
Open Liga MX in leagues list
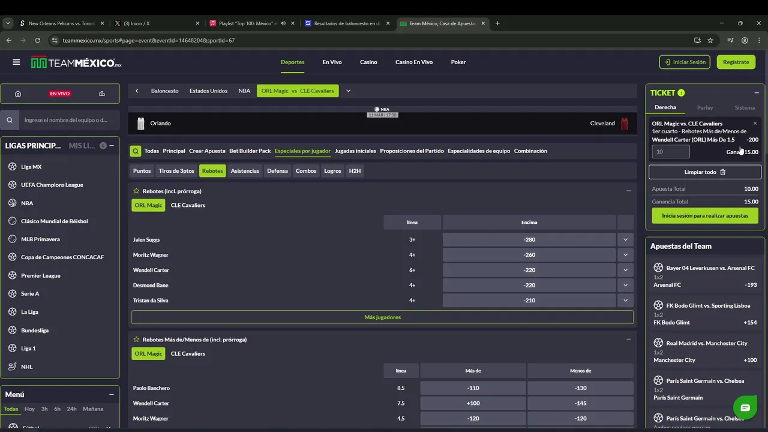[x=31, y=167]
